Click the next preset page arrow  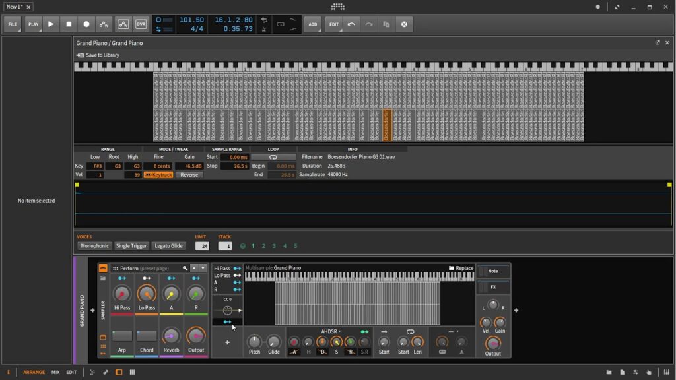(202, 268)
